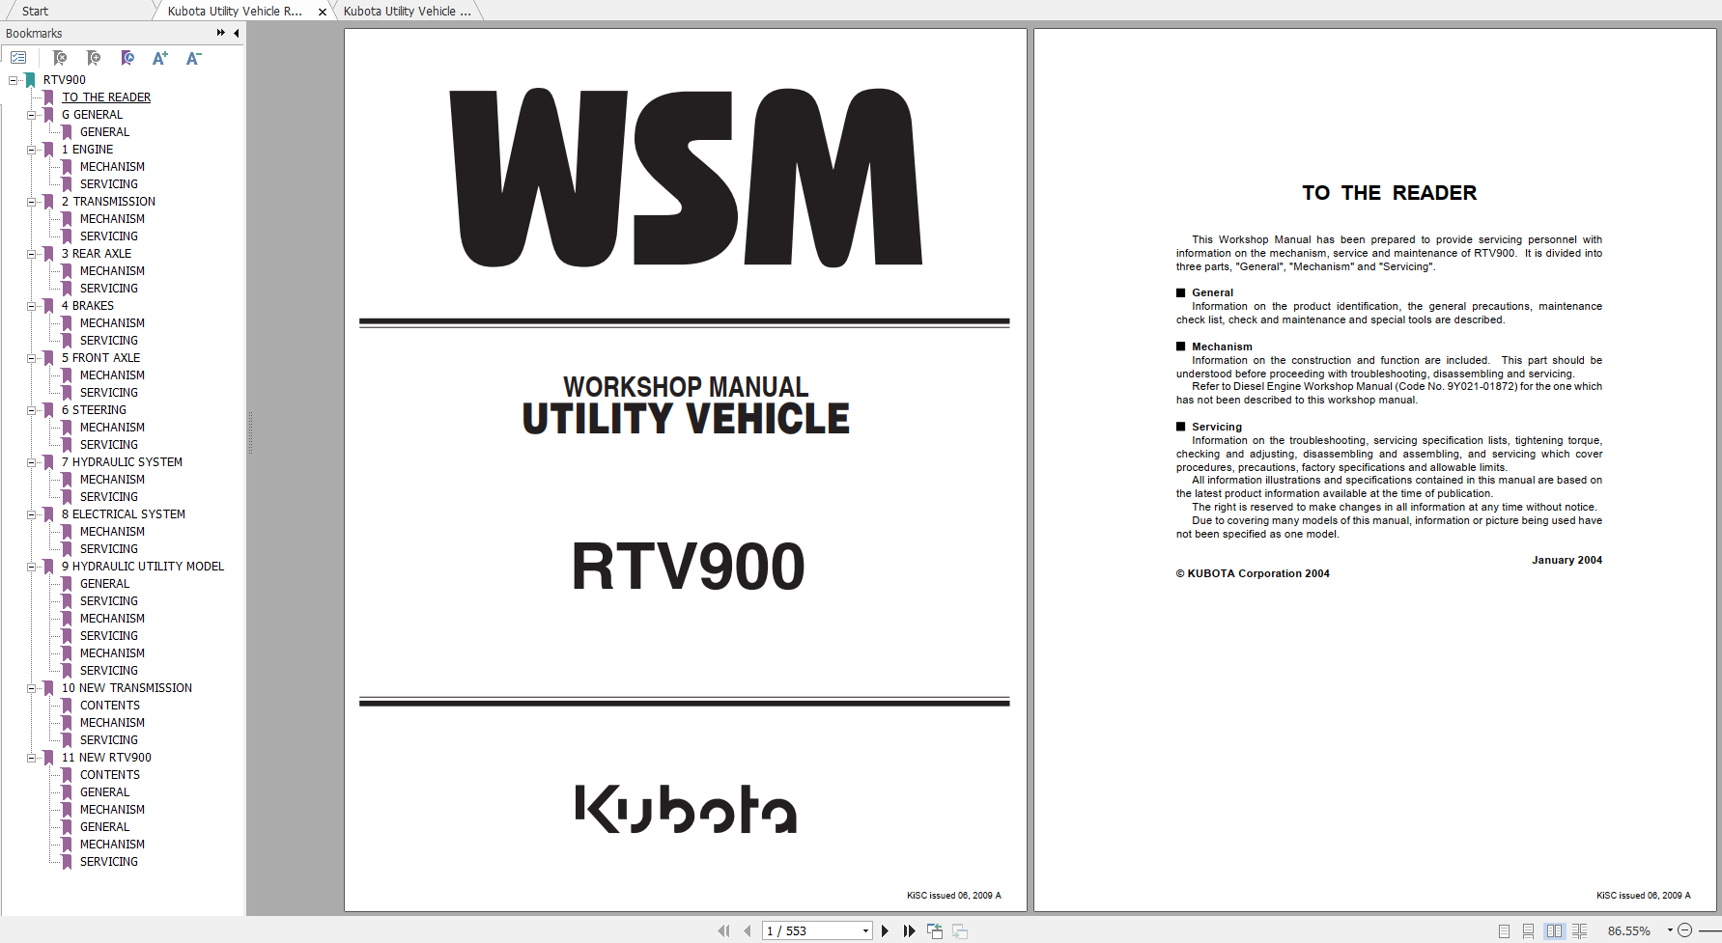The image size is (1722, 943).
Task: Select MECHANISM under 4 BRAKES
Action: tap(112, 323)
